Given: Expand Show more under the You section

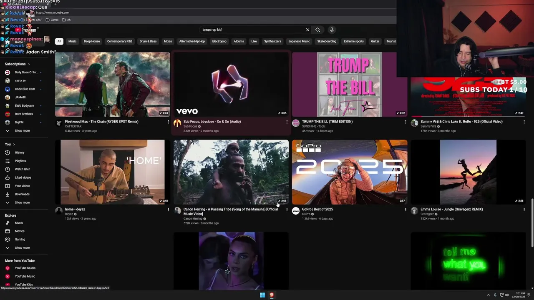Looking at the screenshot, I should pos(22,202).
